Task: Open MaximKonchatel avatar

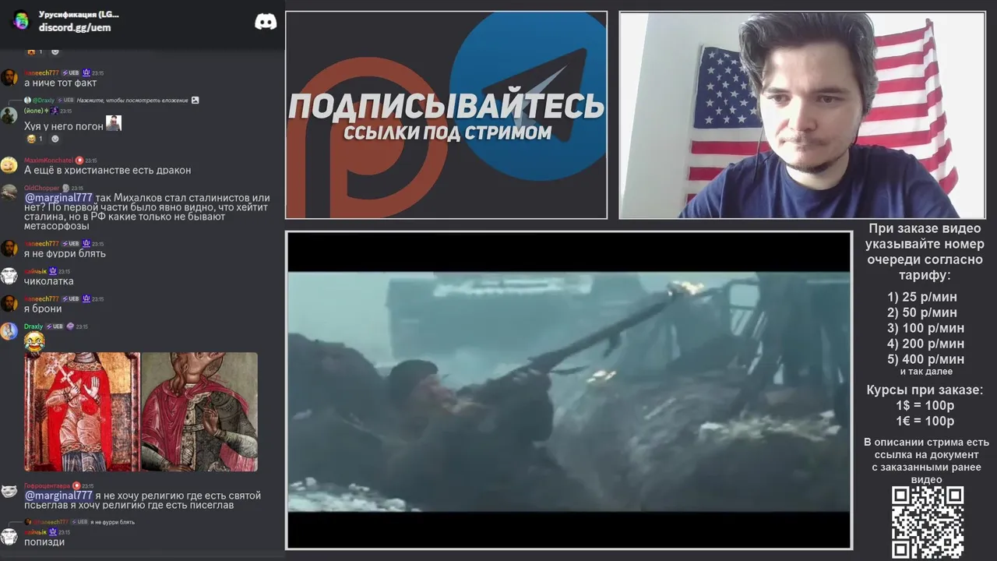Action: coord(9,165)
